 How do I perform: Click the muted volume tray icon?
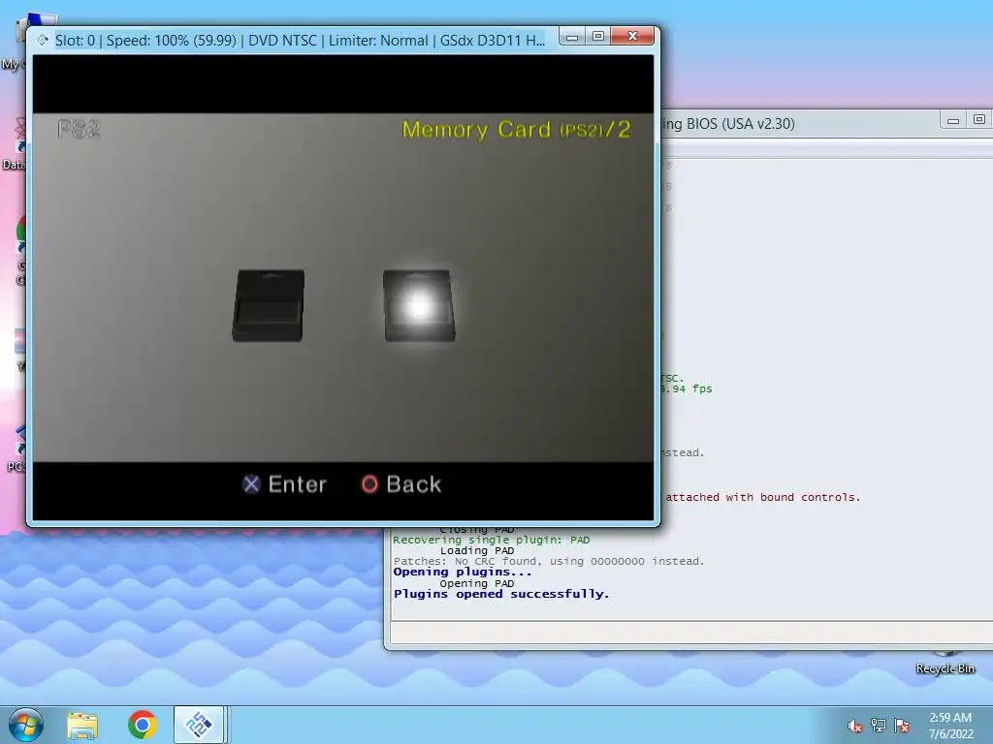855,726
